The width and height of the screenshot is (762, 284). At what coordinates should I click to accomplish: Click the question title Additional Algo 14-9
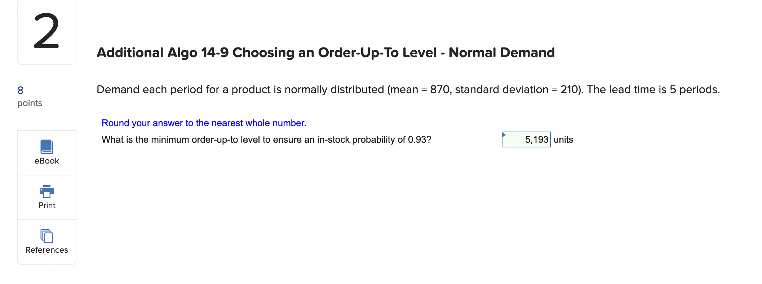[x=324, y=52]
